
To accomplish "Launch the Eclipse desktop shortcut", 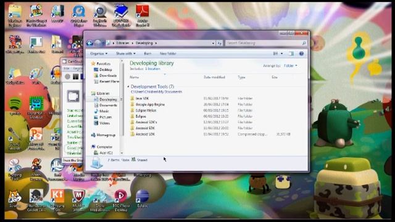I will click(x=143, y=199).
